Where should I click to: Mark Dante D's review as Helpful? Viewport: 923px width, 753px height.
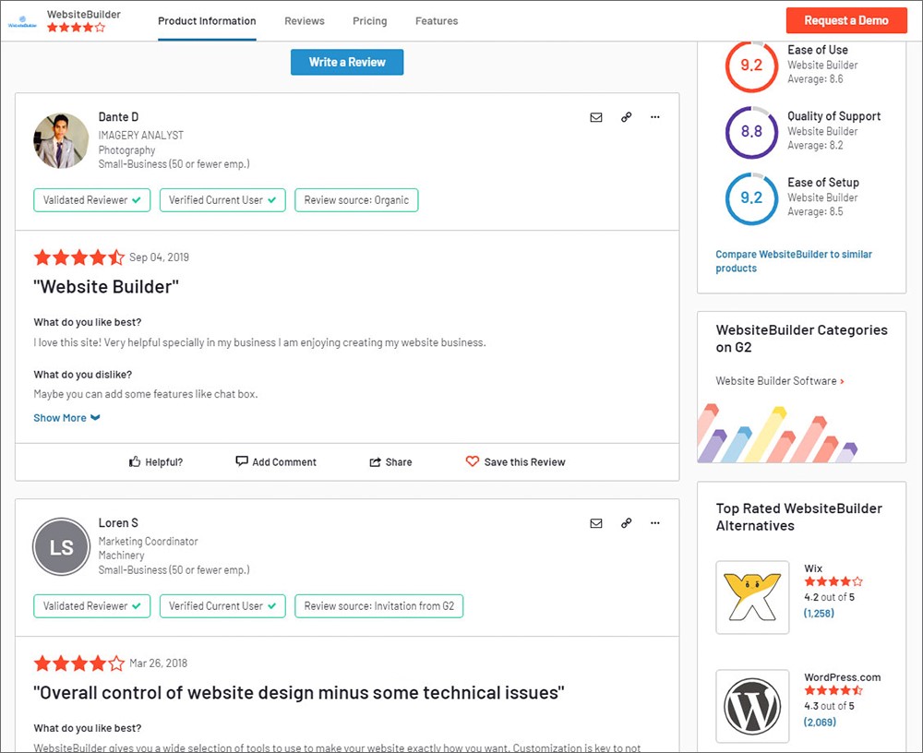click(x=156, y=462)
